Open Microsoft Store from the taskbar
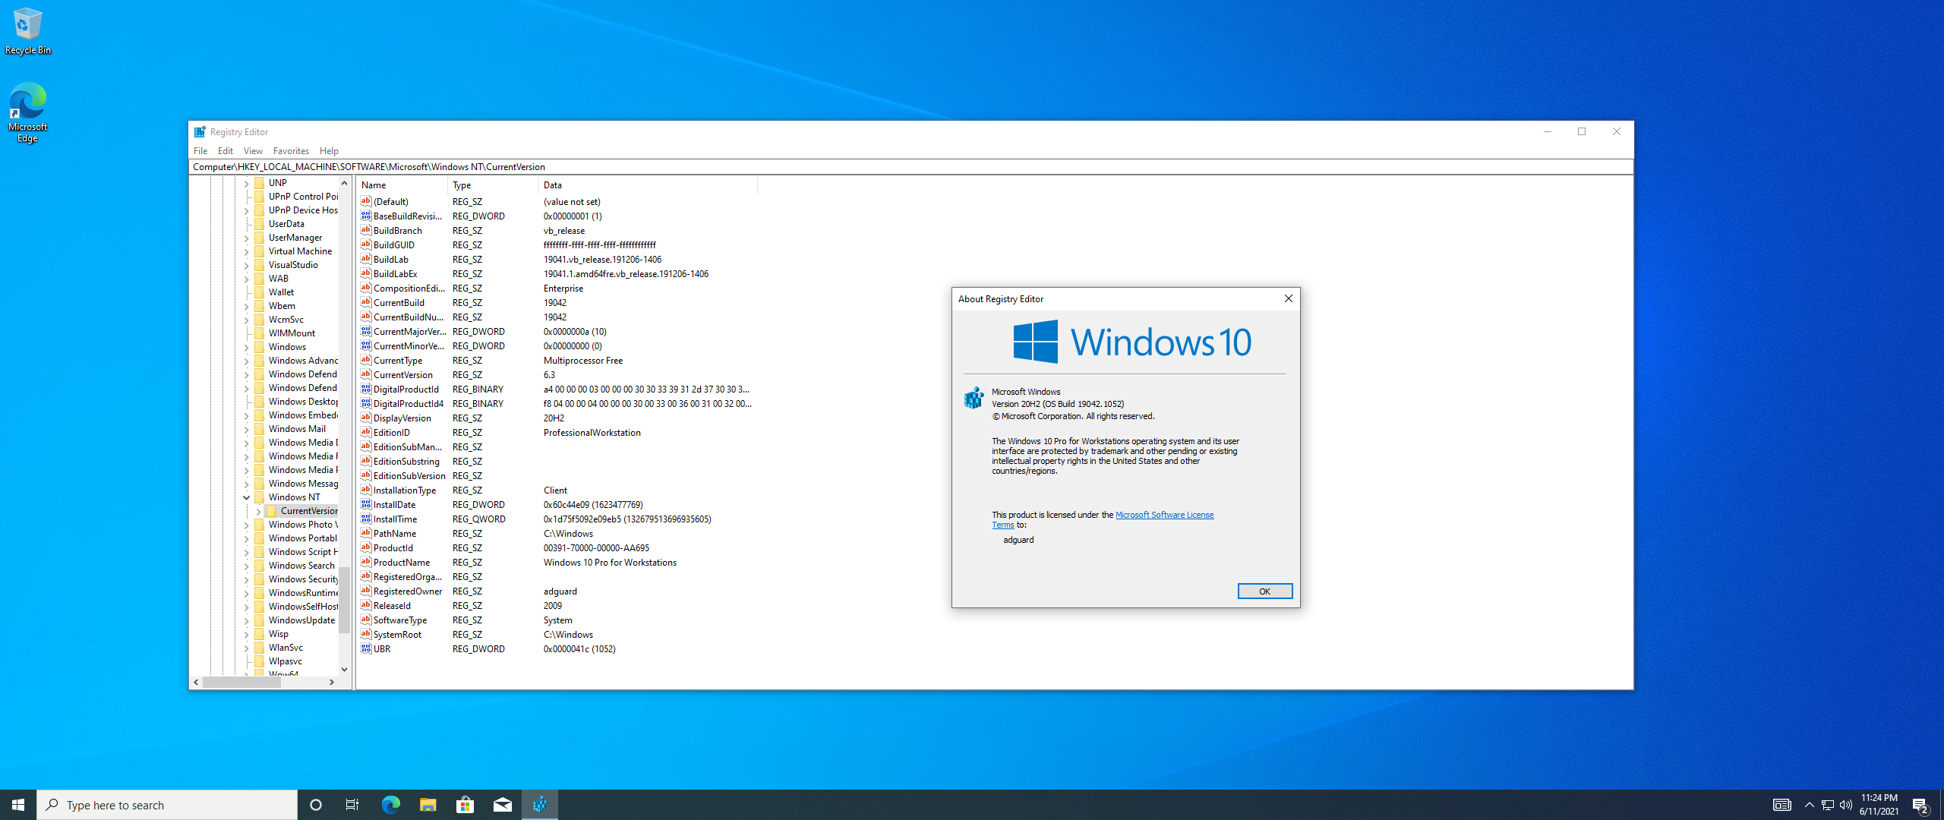The width and height of the screenshot is (1944, 820). (465, 805)
